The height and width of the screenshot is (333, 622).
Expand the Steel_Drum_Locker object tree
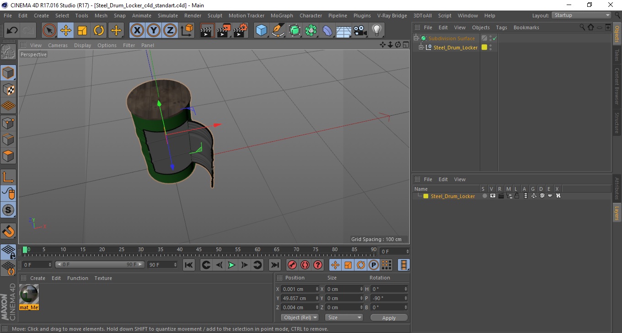[x=421, y=47]
